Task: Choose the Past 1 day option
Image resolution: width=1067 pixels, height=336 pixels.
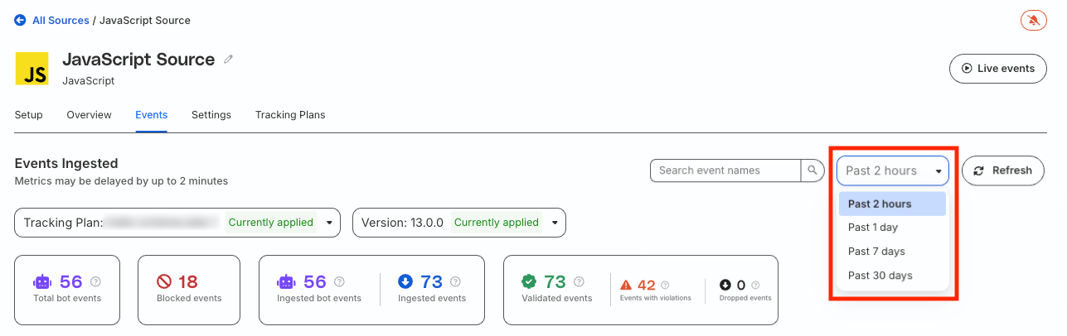Action: coord(892,228)
